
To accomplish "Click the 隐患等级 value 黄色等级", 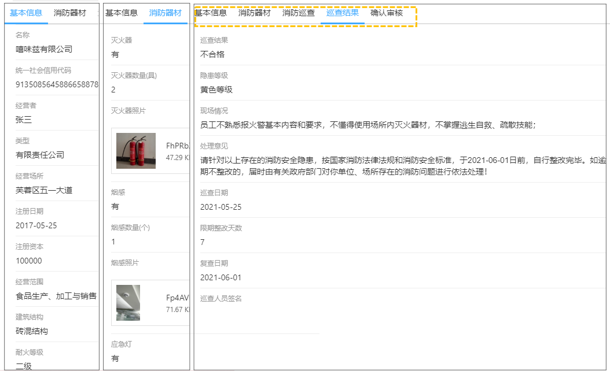I will point(216,90).
